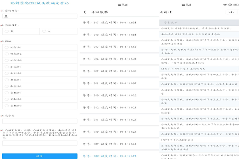The width and height of the screenshot is (239, 159).
Task: Tap the vibrate mode icon in the status bar
Action: [x=230, y=5]
